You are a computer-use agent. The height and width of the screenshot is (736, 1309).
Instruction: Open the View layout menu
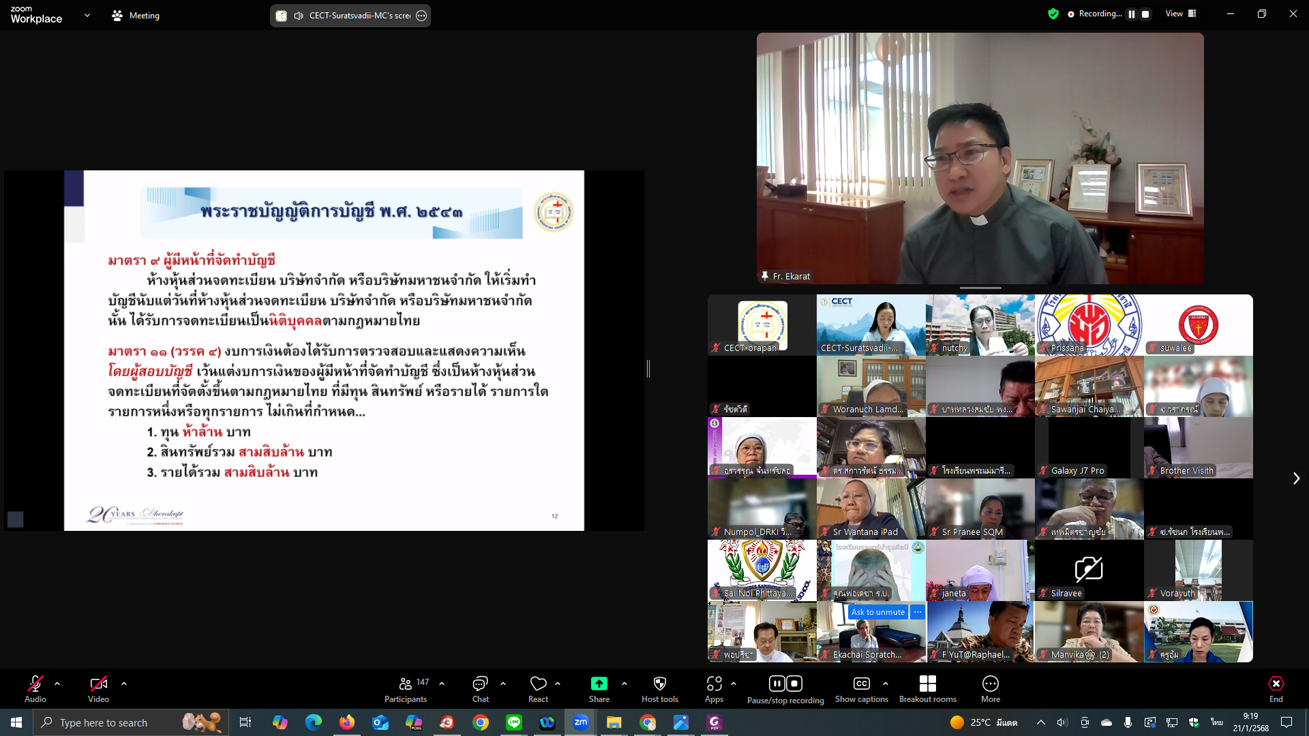coord(1182,14)
